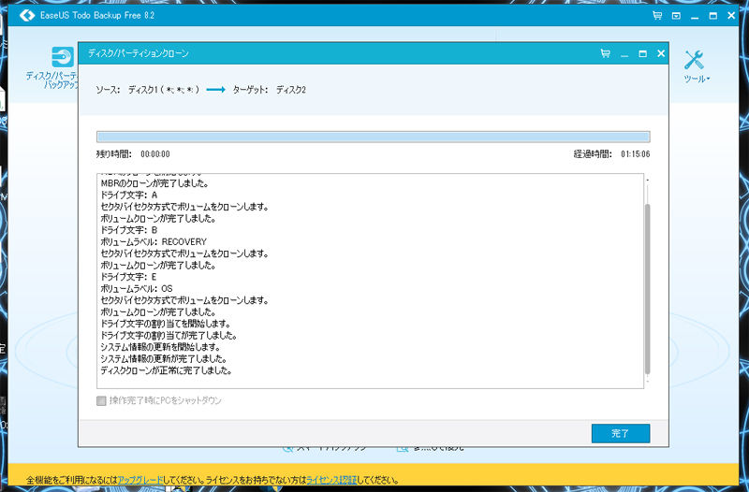Click the 完了 finish button

pos(621,433)
